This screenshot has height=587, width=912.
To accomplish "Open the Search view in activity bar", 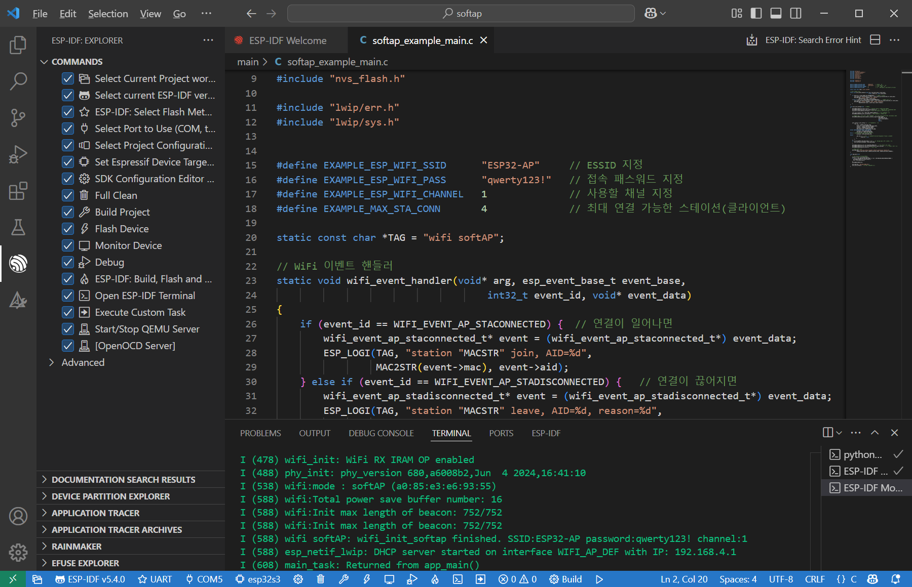I will (18, 81).
